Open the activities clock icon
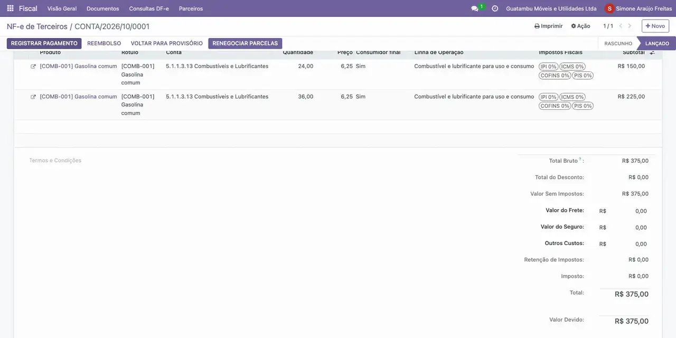 495,8
